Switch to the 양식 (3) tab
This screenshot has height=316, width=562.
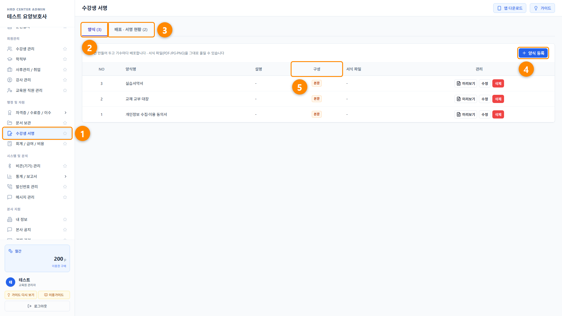point(95,30)
